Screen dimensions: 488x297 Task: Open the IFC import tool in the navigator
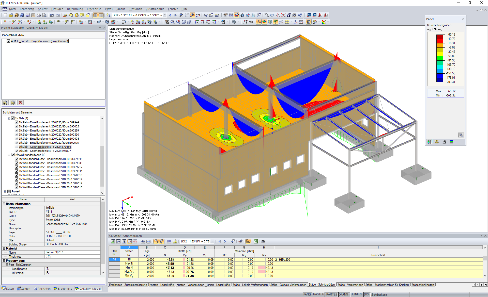(x=5, y=103)
